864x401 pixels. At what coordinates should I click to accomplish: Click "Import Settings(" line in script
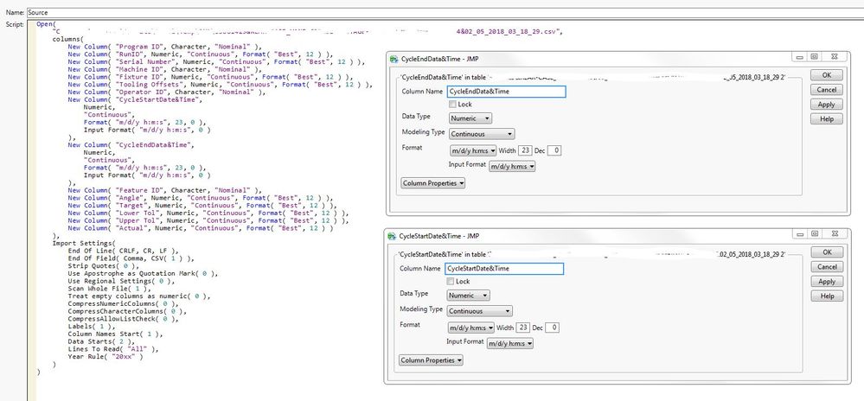84,243
